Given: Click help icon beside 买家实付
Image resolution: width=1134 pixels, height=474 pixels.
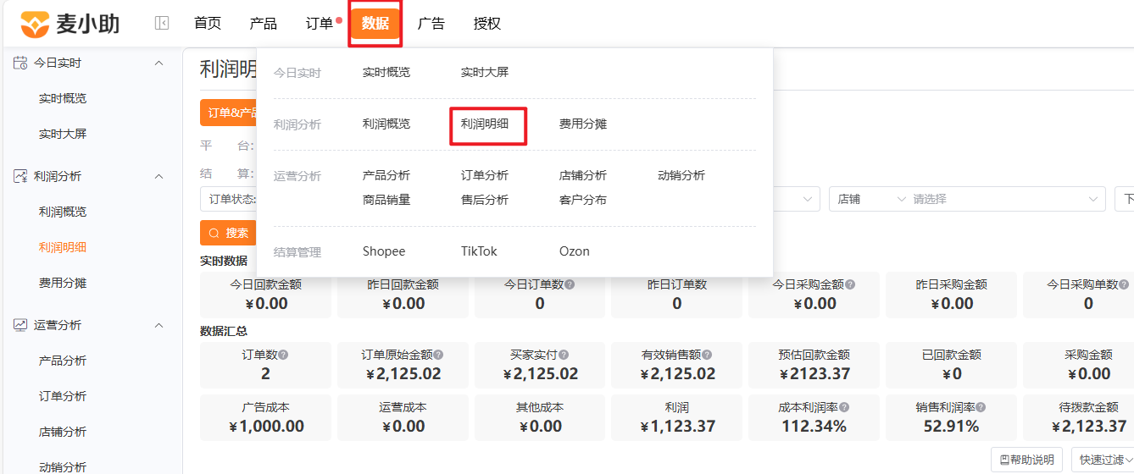Looking at the screenshot, I should pos(564,355).
